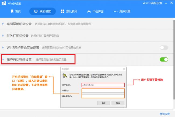Open 更多设置 tab
Image resolution: width=175 pixels, height=117 pixels.
point(122,11)
